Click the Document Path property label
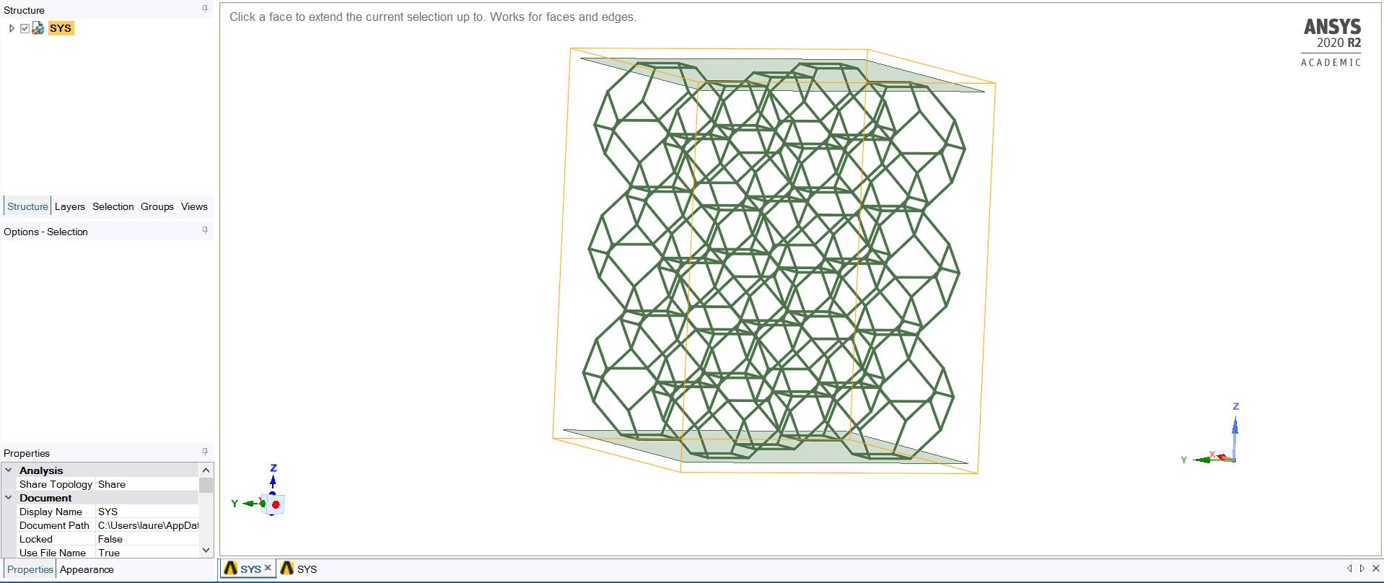 tap(54, 525)
